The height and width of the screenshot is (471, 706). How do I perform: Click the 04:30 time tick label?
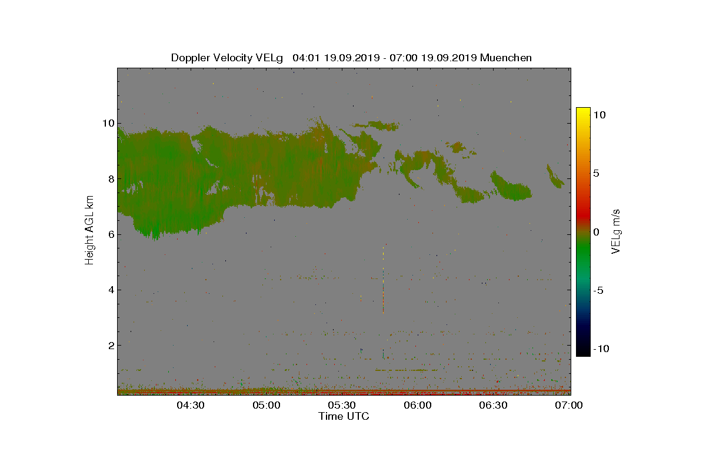point(191,405)
